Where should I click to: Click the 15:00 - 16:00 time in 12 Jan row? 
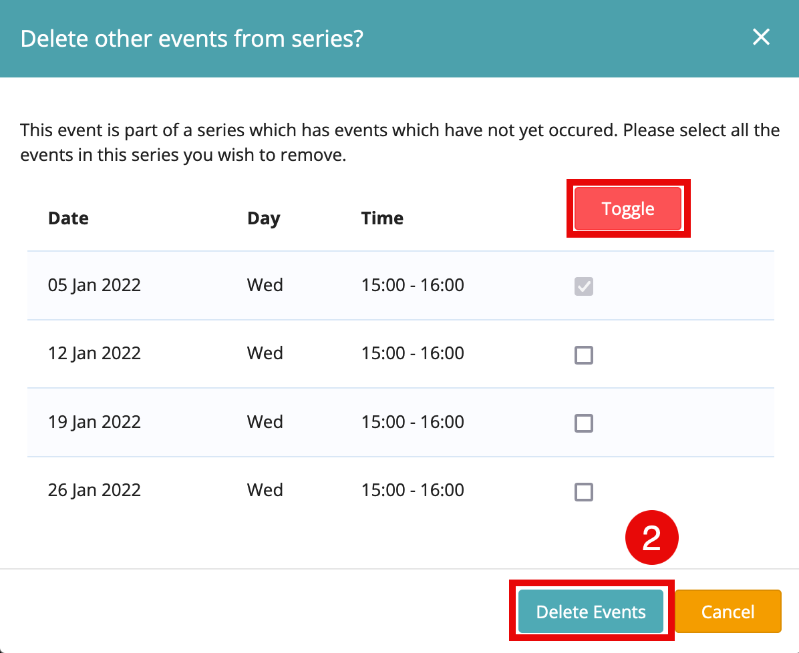pos(413,353)
